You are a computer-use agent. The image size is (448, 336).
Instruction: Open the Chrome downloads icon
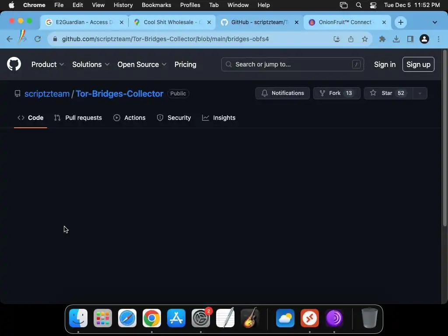point(396,39)
